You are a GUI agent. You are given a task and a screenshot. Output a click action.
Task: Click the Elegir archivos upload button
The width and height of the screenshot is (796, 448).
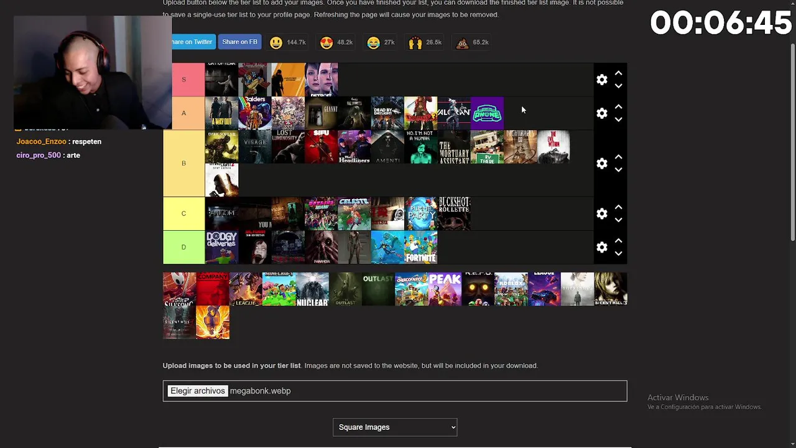[x=198, y=391]
